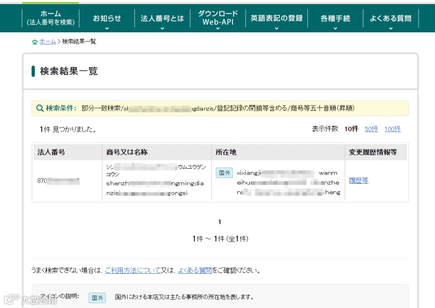This screenshot has height=308, width=435.
Task: Expand the chevron under 法人番号とは
Action: click(x=162, y=28)
